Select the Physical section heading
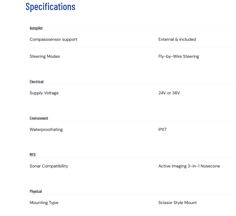The height and width of the screenshot is (216, 236). (x=36, y=191)
